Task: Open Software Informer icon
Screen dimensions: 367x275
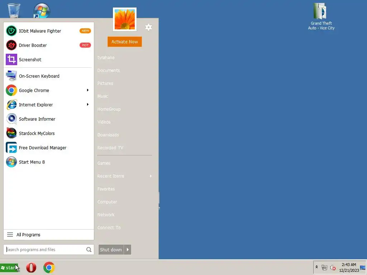Action: [x=11, y=119]
